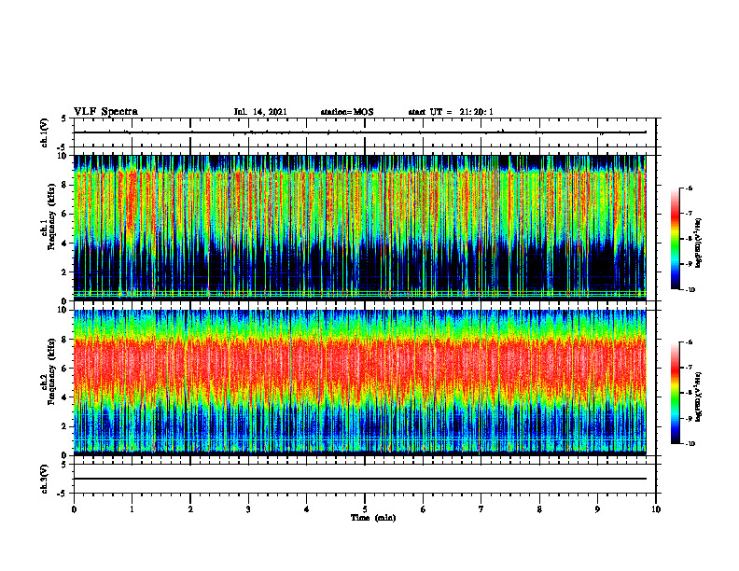Click the "7" minute tick on time axis
This screenshot has width=739, height=571.
[x=481, y=509]
